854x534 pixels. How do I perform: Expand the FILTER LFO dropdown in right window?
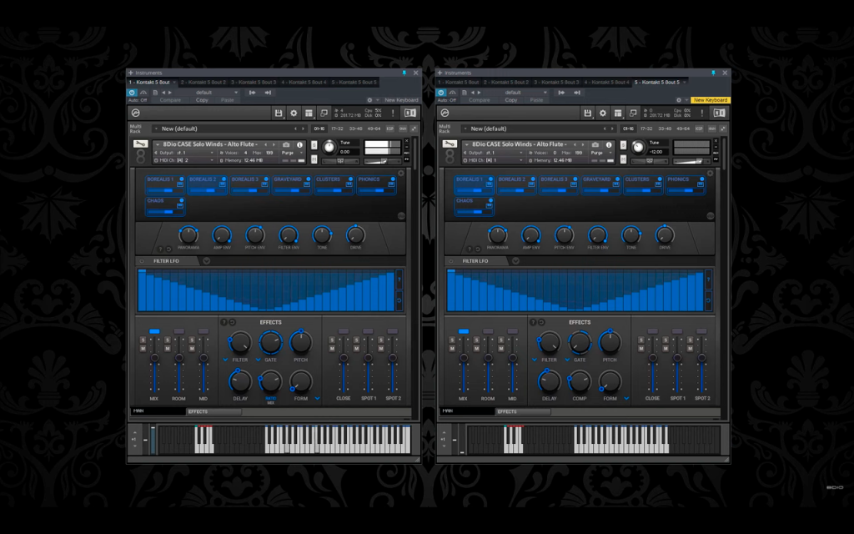(515, 261)
